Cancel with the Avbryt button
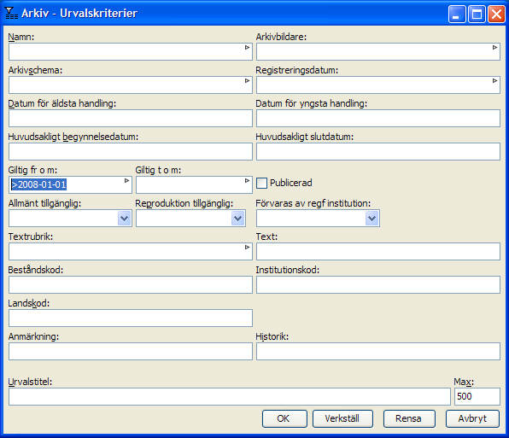 pos(472,419)
